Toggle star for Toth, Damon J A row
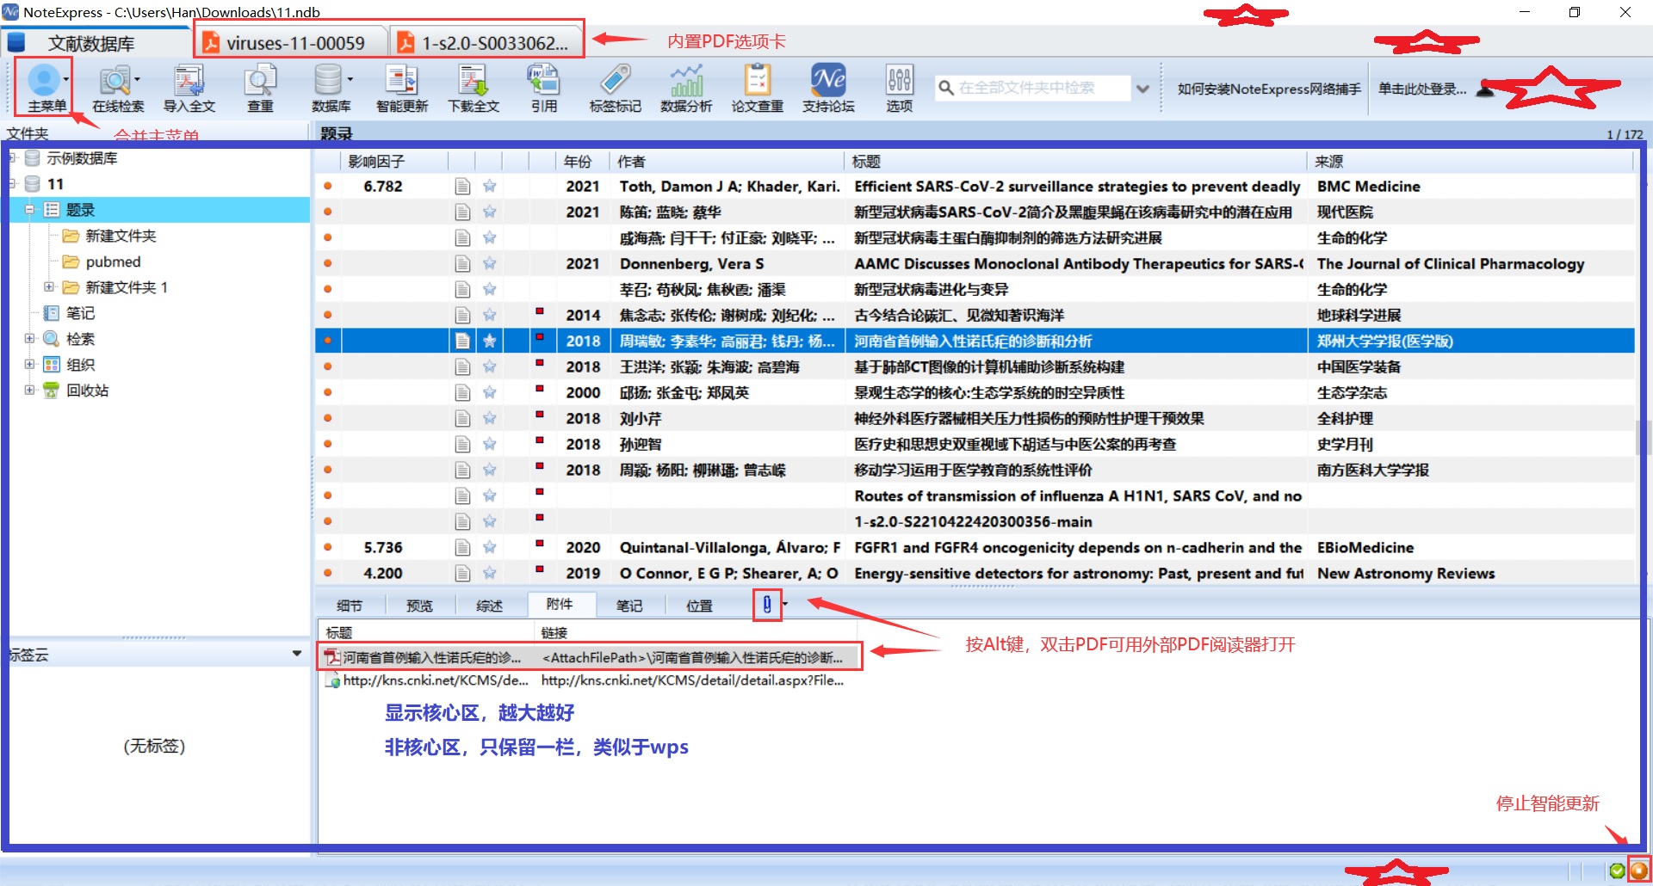 point(489,187)
